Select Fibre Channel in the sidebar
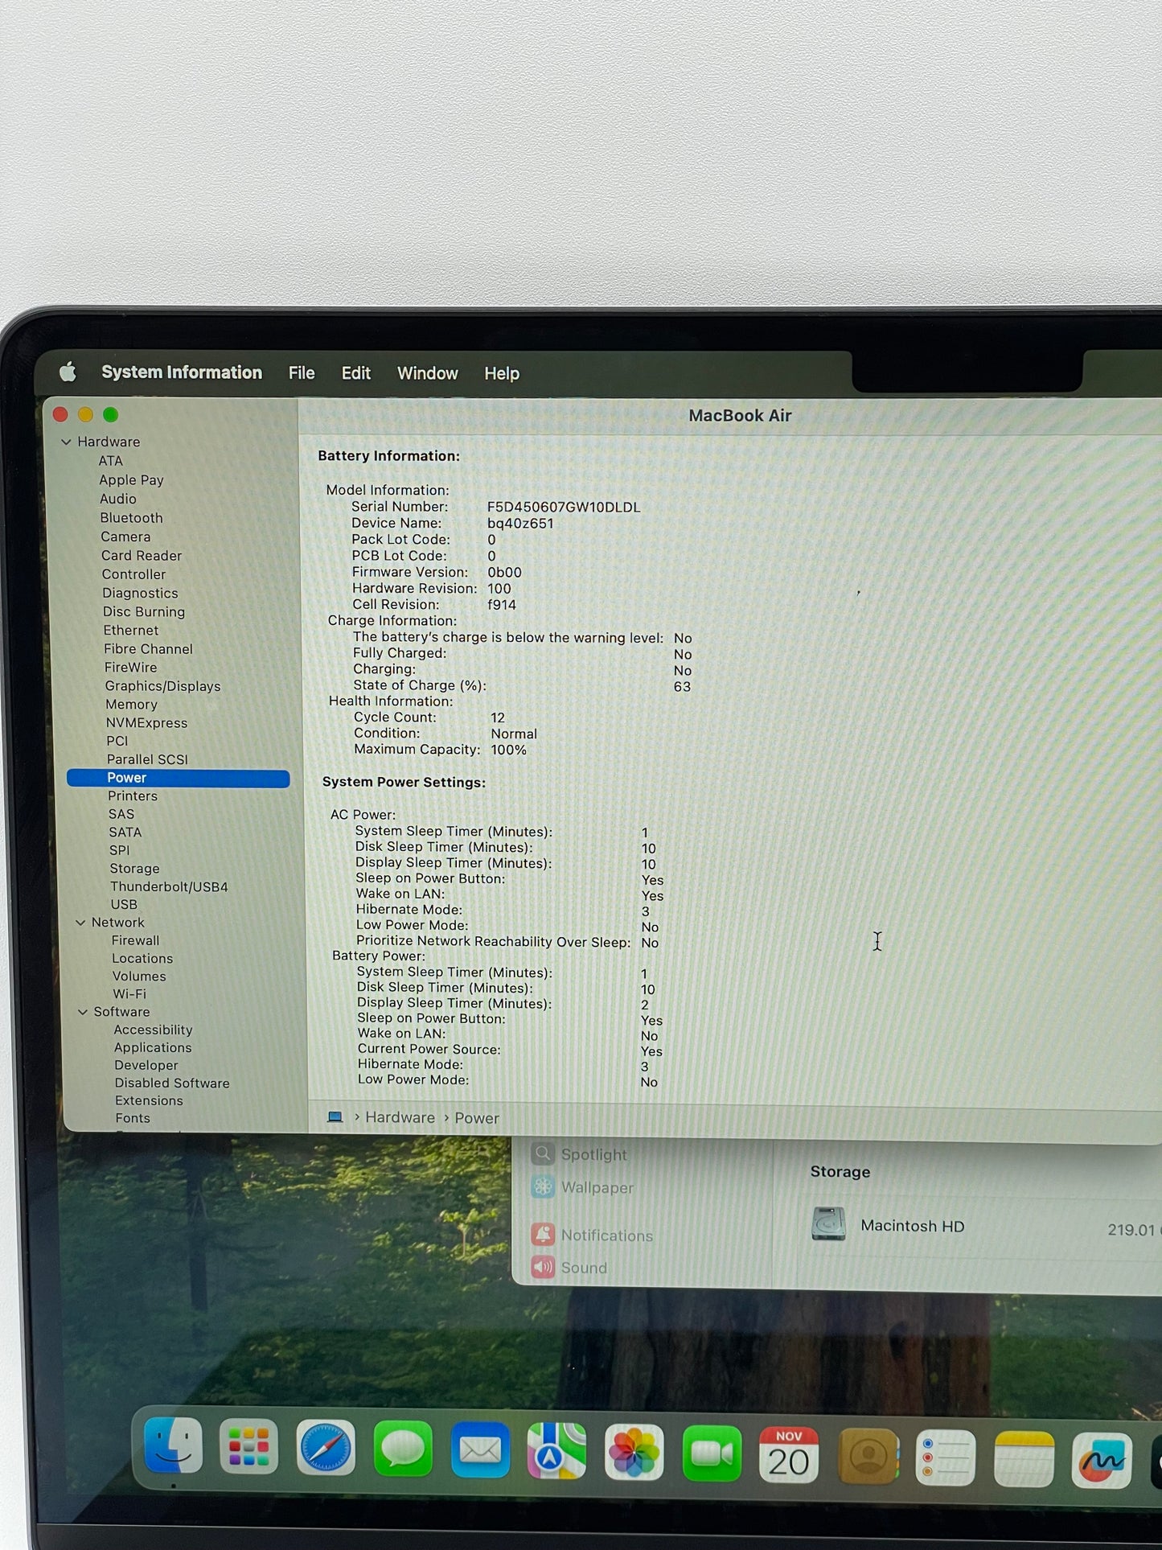The image size is (1162, 1550). click(148, 649)
